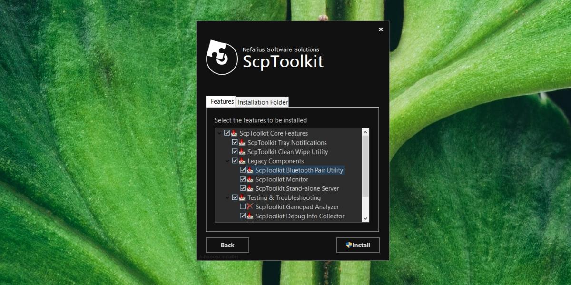
Task: Click the ScpToolkit puzzle piece logo
Action: 221,58
